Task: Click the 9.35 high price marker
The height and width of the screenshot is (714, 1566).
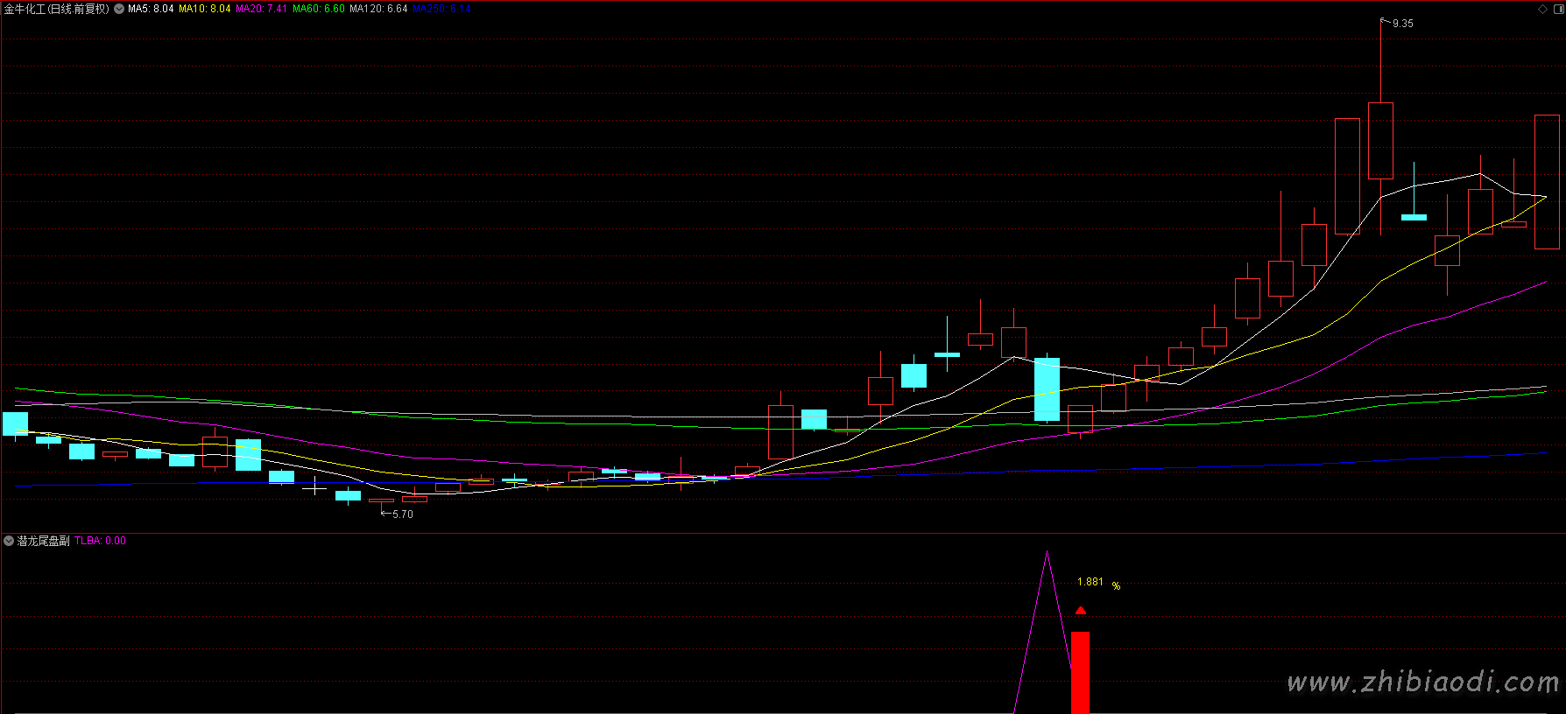Action: coord(1402,24)
